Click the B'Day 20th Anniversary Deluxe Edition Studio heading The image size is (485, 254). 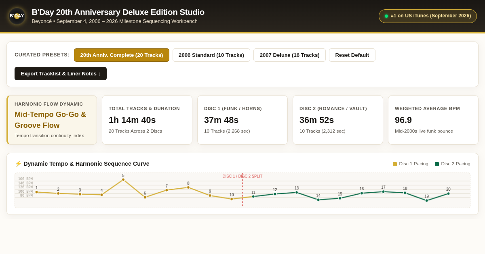coord(118,12)
